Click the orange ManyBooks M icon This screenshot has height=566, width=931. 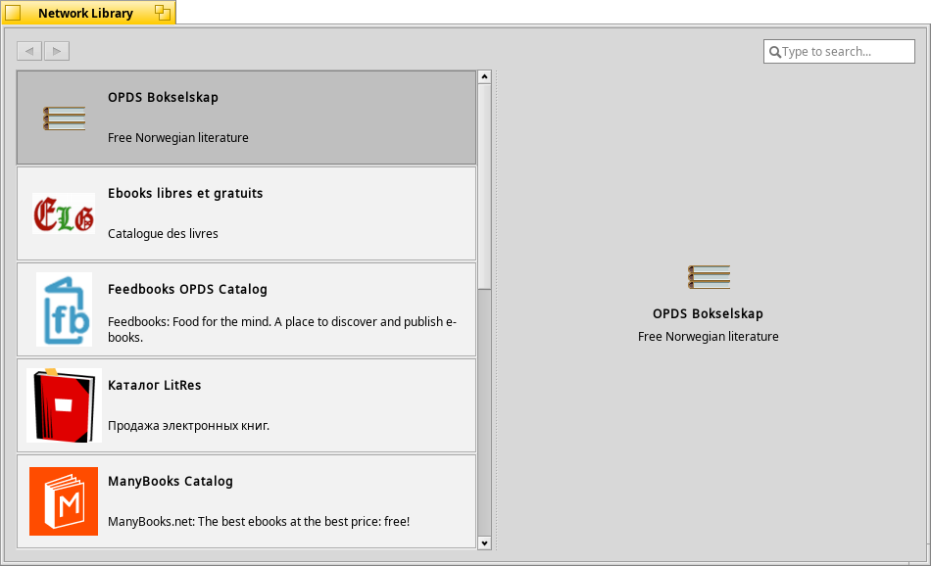tap(64, 501)
